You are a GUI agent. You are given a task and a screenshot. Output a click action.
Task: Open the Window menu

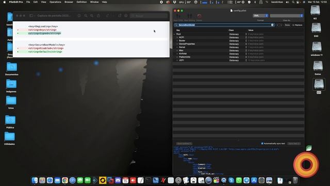pyautogui.click(x=94, y=2)
